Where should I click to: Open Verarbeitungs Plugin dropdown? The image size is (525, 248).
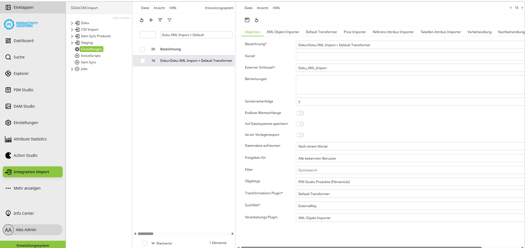tap(410, 218)
